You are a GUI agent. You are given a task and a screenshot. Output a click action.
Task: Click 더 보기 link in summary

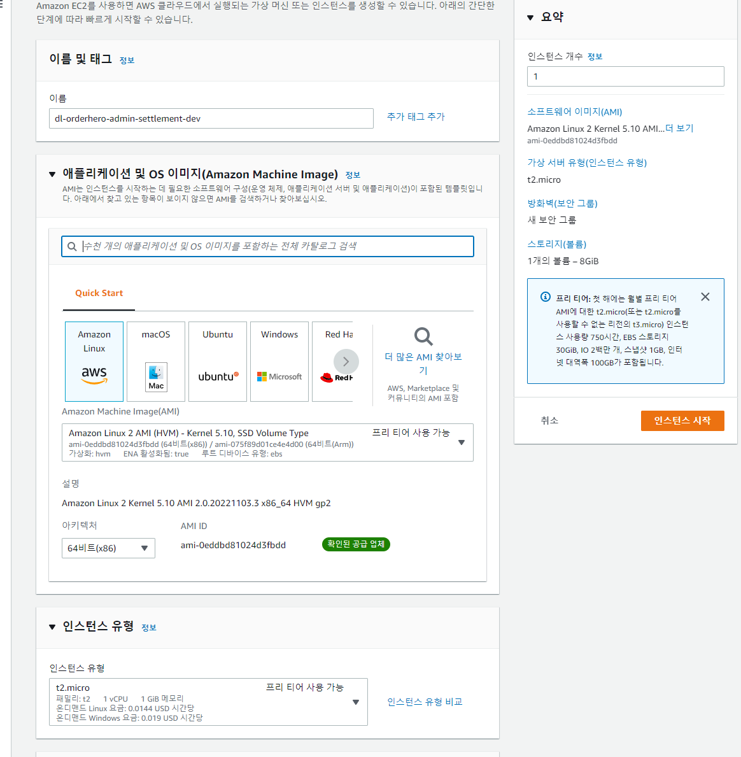point(679,129)
